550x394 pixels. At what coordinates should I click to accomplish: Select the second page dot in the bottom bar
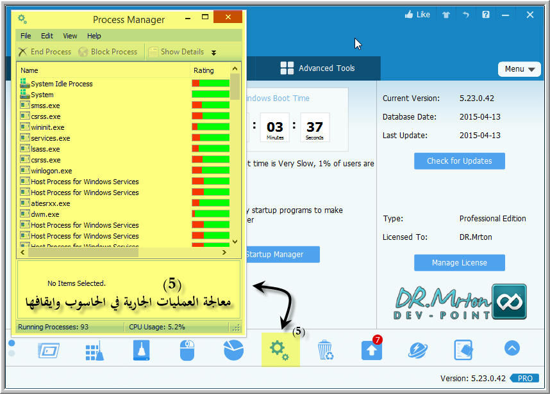point(12,354)
